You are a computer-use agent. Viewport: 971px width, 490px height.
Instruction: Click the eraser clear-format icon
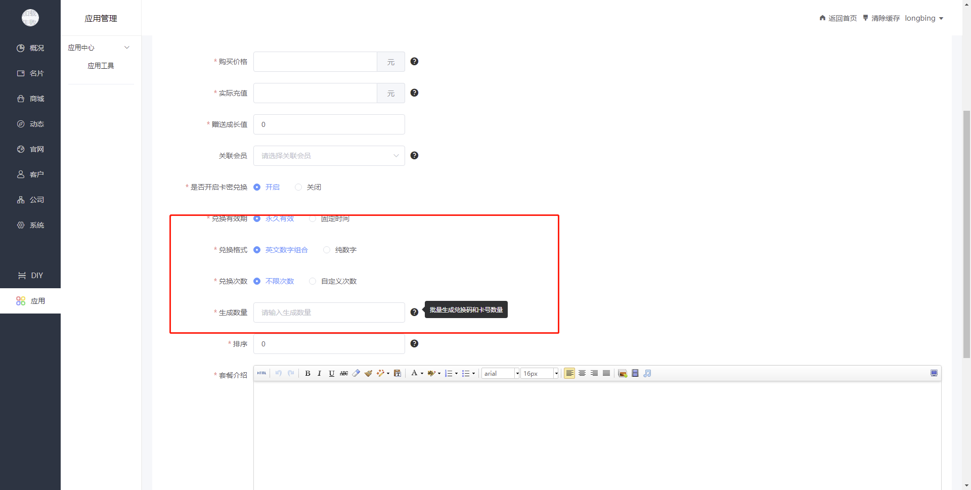(x=356, y=373)
